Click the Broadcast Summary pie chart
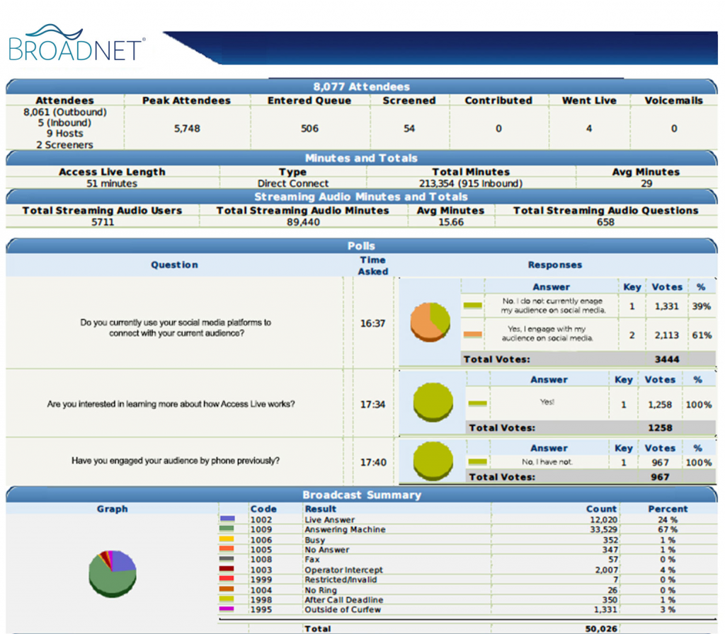725x634 pixels. point(113,572)
